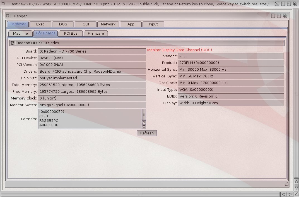Click the Formats list up arrow
The width and height of the screenshot is (299, 197).
pyautogui.click(x=144, y=122)
